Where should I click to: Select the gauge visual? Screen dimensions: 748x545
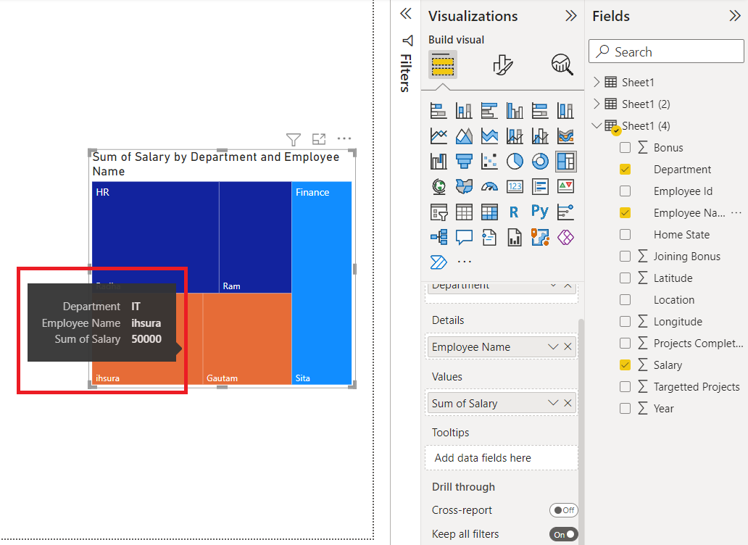coord(489,186)
